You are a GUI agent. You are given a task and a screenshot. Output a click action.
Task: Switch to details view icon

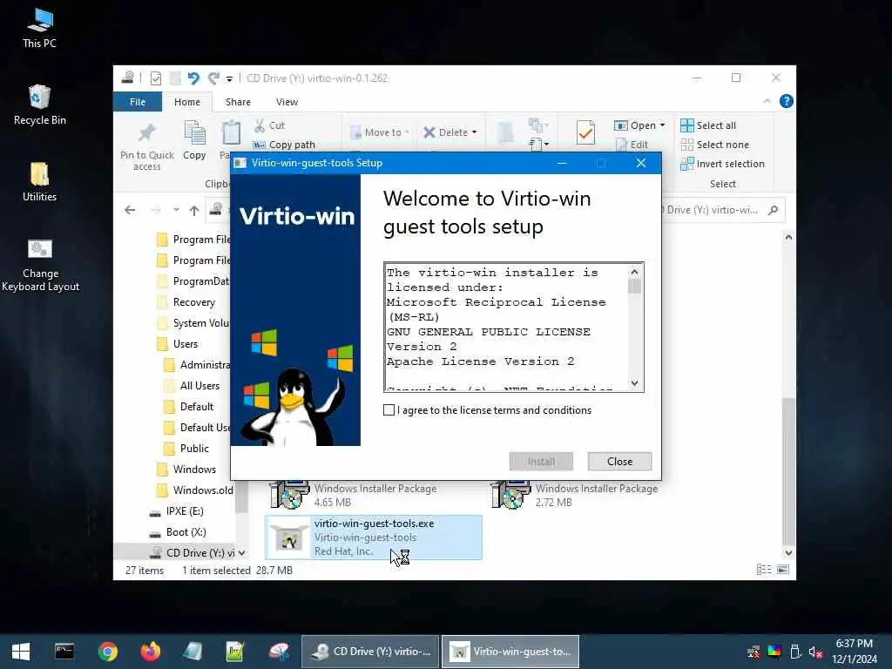point(764,570)
